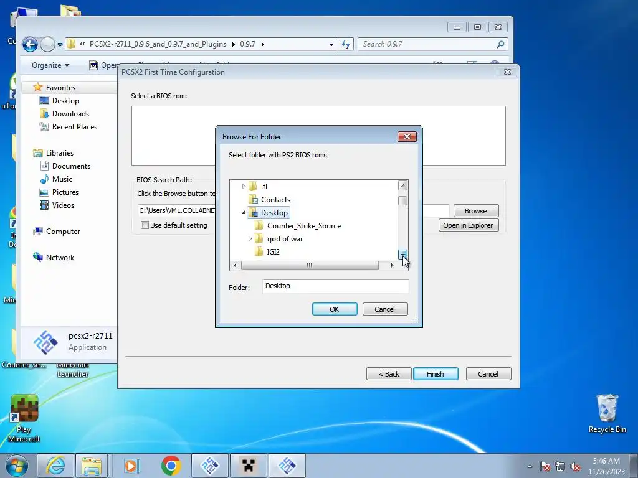Click the search magnifier icon
Image resolution: width=638 pixels, height=478 pixels.
point(500,44)
